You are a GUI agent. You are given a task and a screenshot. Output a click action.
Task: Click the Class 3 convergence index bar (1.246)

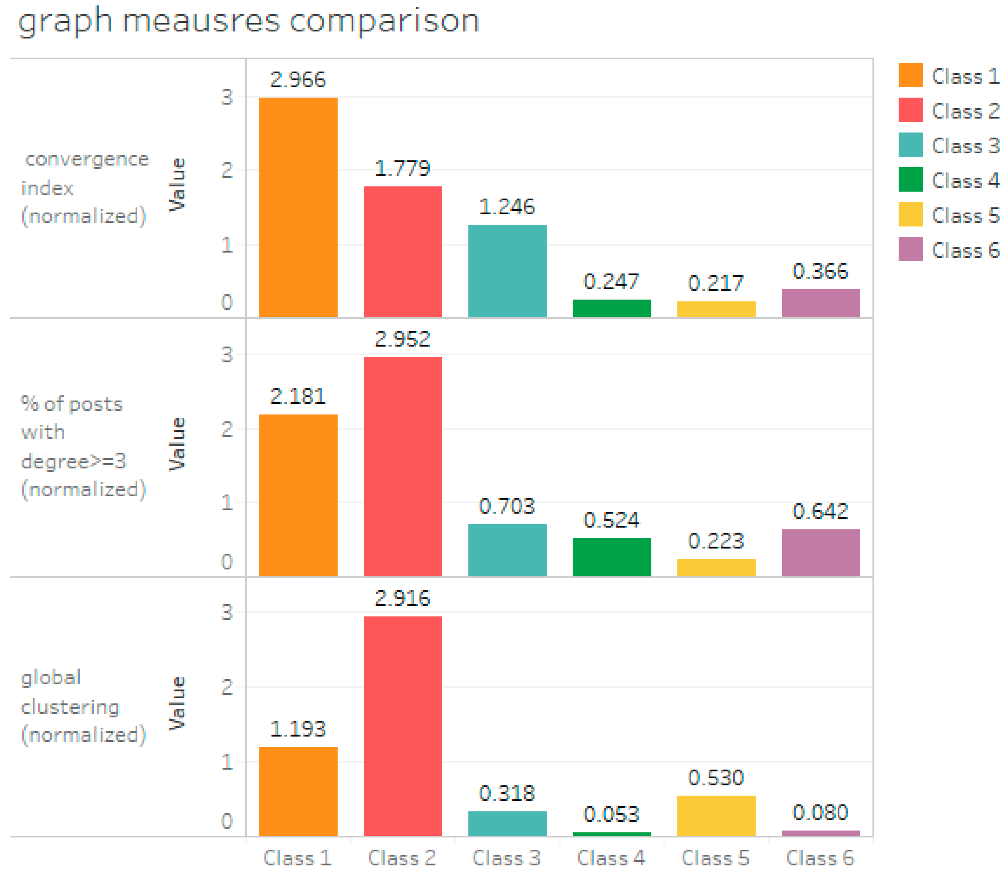tap(507, 271)
